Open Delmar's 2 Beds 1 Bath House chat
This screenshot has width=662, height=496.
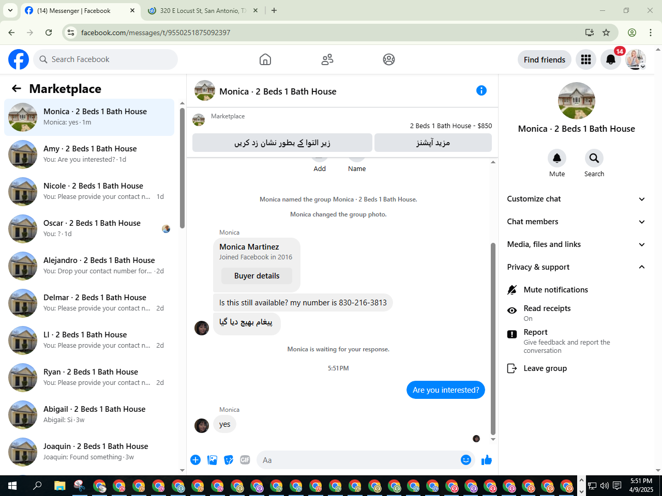(x=89, y=303)
